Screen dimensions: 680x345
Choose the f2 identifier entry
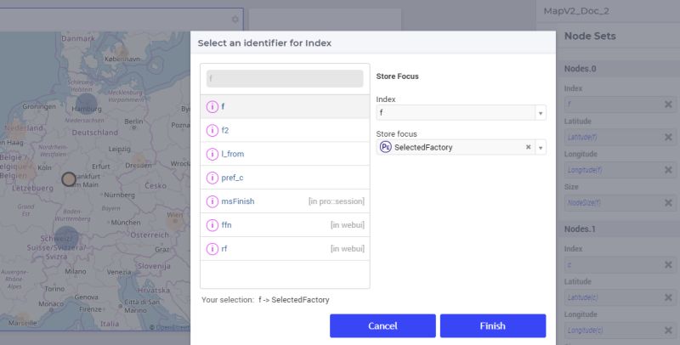pos(285,130)
